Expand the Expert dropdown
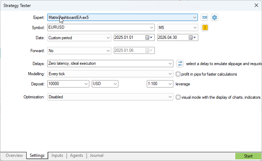This screenshot has width=262, height=161. pyautogui.click(x=194, y=17)
